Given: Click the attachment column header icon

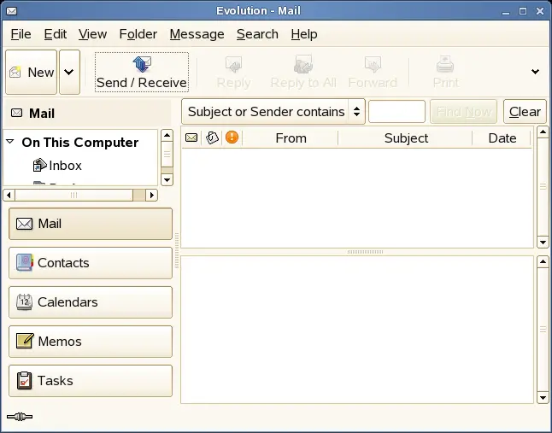Looking at the screenshot, I should [x=212, y=138].
